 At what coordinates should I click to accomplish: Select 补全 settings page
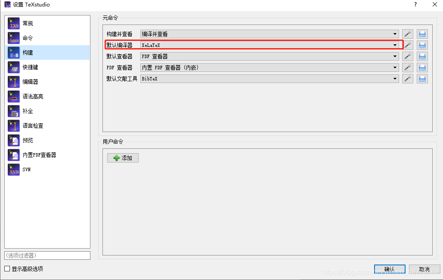(x=47, y=111)
